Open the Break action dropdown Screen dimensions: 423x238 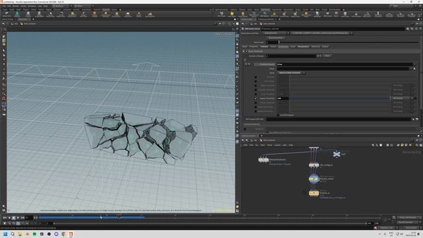pyautogui.click(x=291, y=73)
